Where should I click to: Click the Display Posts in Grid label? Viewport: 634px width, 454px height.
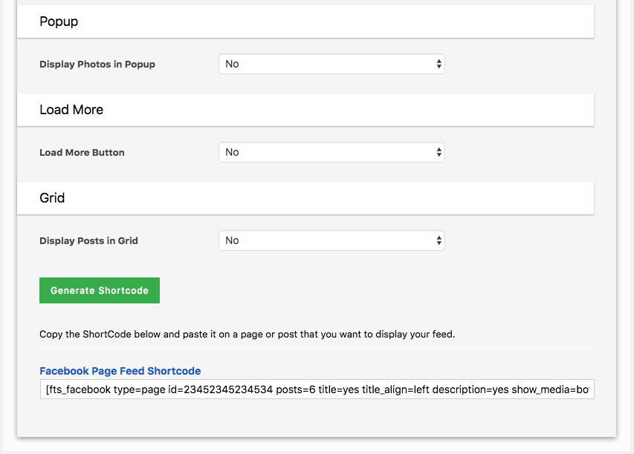(88, 241)
